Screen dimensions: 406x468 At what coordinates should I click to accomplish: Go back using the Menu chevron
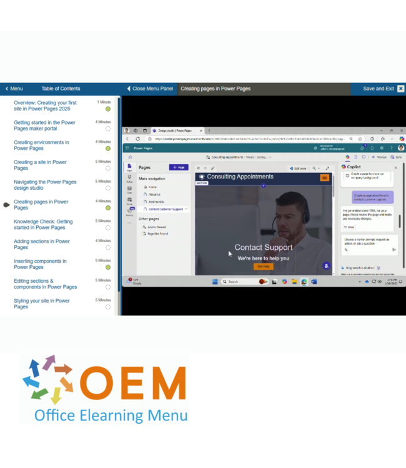(7, 89)
